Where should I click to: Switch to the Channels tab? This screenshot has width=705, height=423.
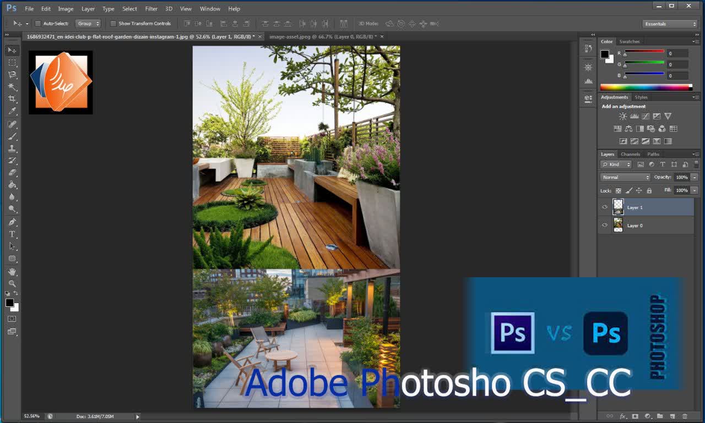pos(631,154)
